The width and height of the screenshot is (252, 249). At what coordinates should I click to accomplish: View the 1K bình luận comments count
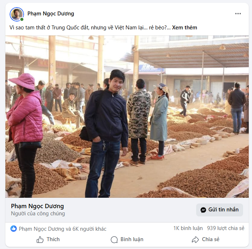tap(188, 228)
